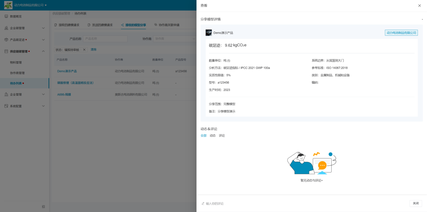Click the 清除 filter link
The height and width of the screenshot is (212, 427).
pyautogui.click(x=93, y=50)
